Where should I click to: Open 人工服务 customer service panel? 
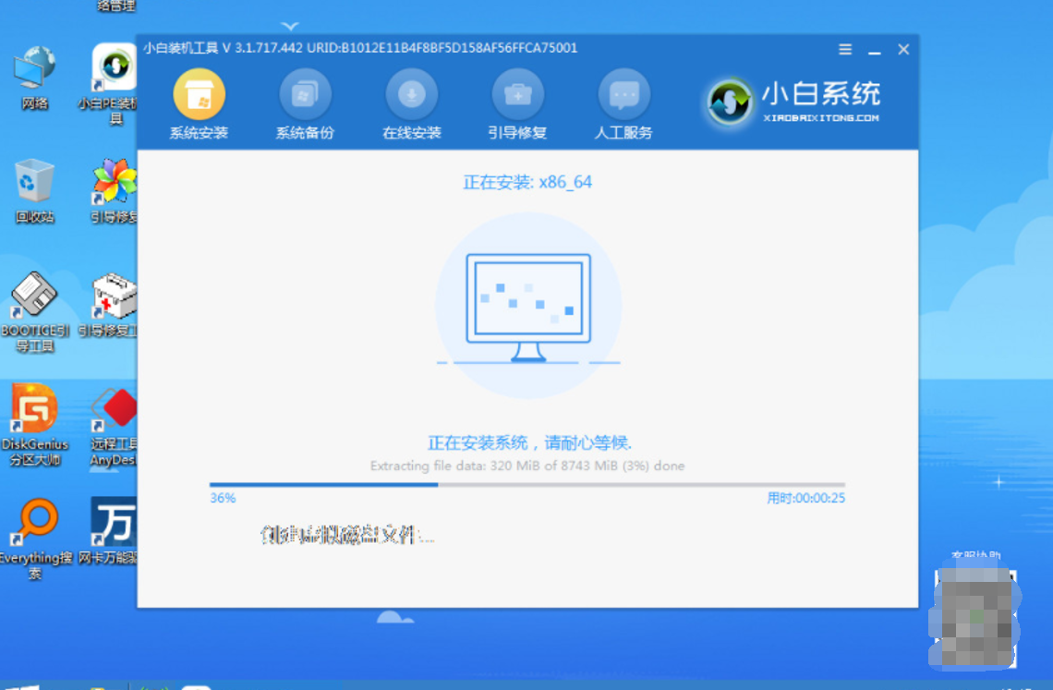[x=624, y=103]
